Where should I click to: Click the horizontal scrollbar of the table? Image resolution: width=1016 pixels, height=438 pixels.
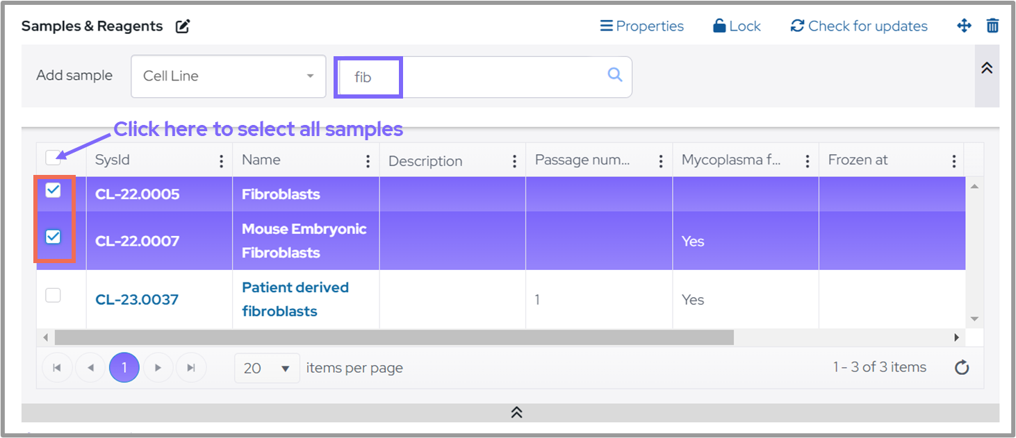[394, 337]
